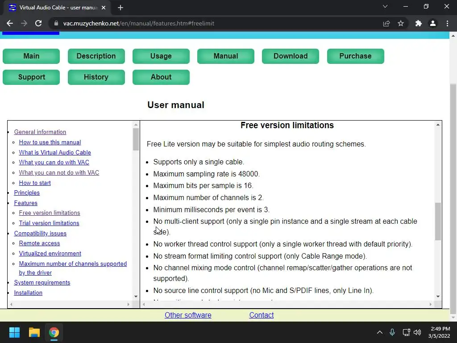This screenshot has width=457, height=343.
Task: Click the Chrome taskbar icon
Action: [x=54, y=332]
